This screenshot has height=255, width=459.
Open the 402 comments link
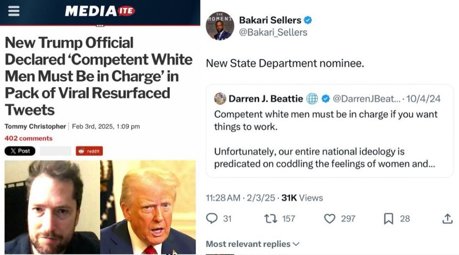coord(28,139)
